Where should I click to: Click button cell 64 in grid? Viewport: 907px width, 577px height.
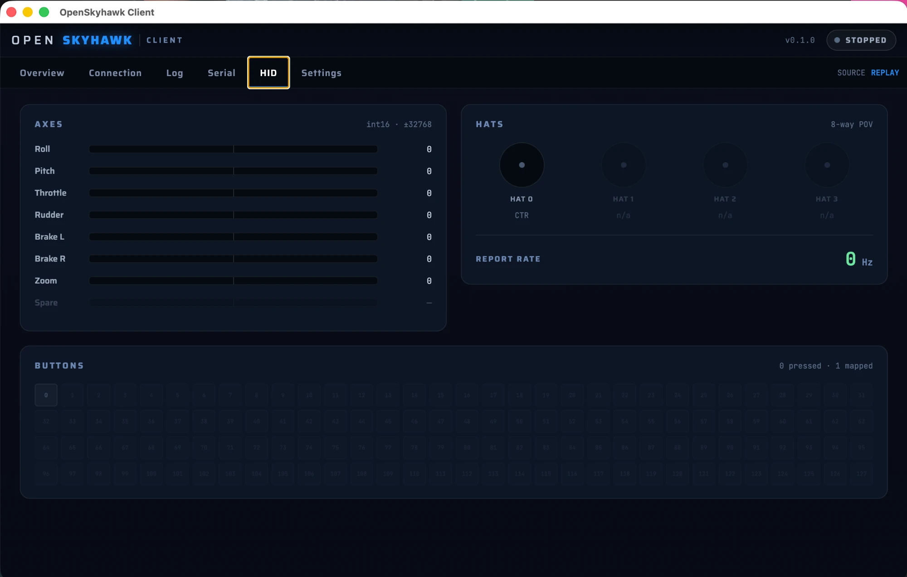46,447
